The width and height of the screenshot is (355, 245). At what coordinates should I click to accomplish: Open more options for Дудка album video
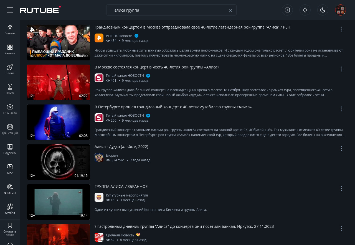[x=342, y=149]
